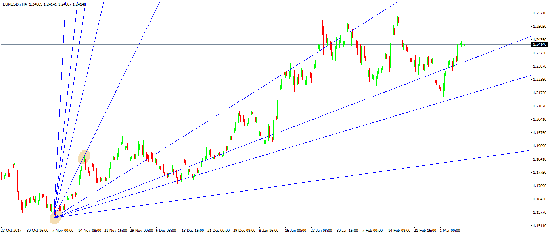The width and height of the screenshot is (548, 235).
Task: Click the 1.15770 price axis label
Action: pos(540,212)
